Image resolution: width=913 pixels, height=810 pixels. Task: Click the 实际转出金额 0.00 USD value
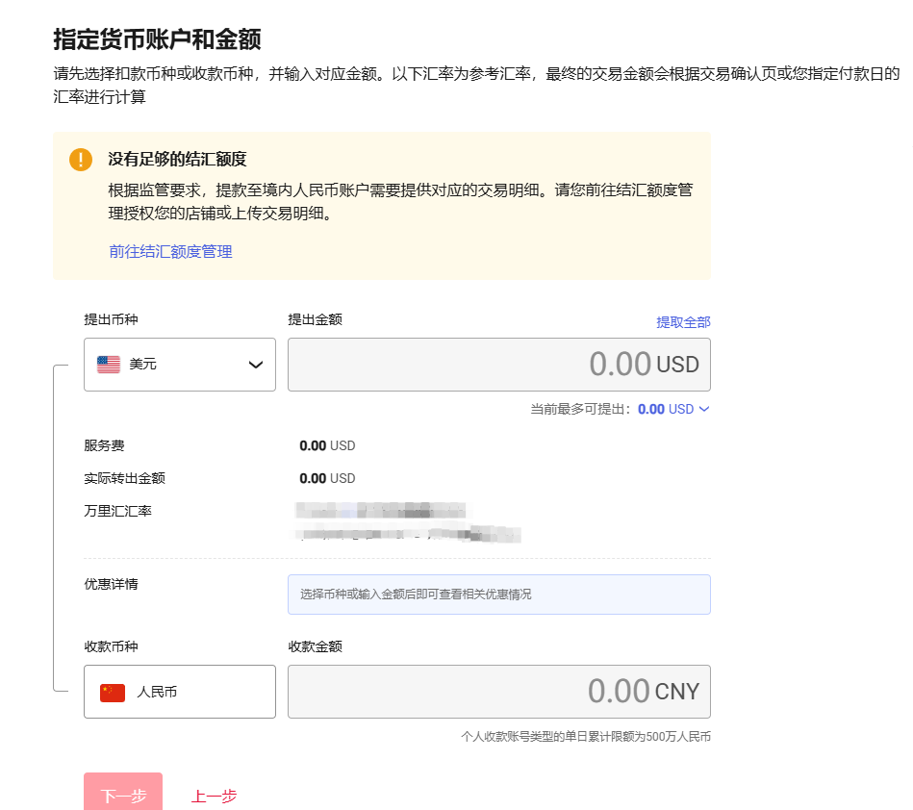[327, 478]
